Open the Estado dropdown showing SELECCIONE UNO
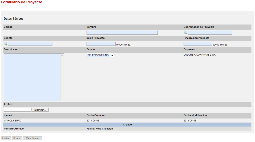The width and height of the screenshot is (255, 142). tap(100, 55)
